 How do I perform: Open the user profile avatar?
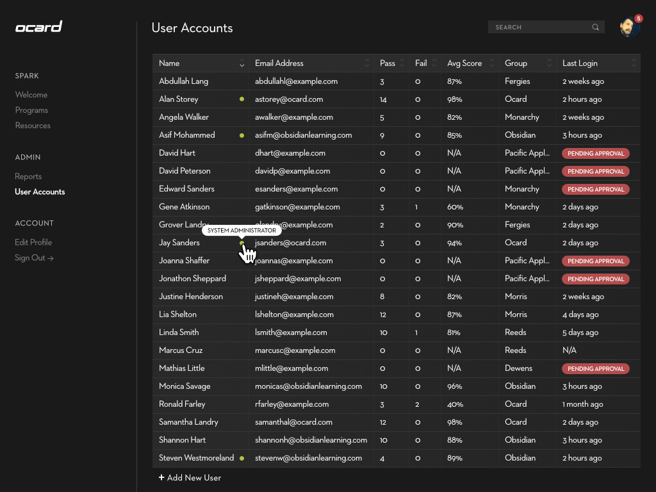pos(628,28)
